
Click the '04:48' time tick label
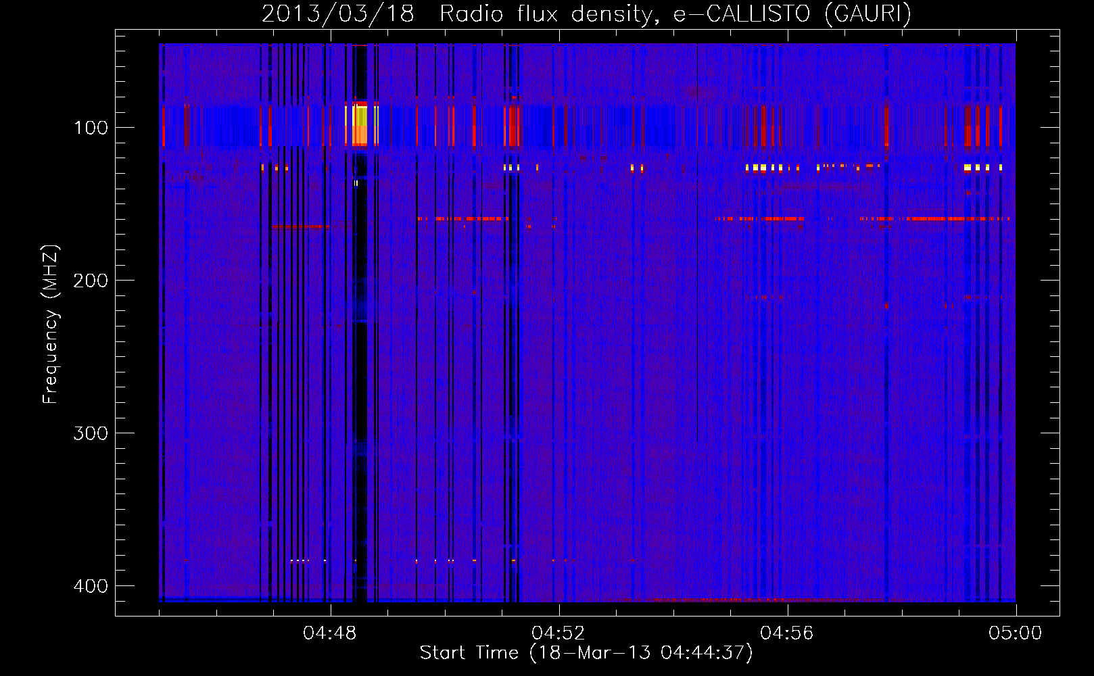330,633
